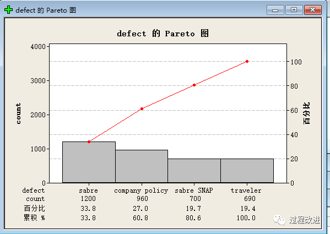Click the 'company policy' category label
330x234 pixels.
(x=141, y=191)
